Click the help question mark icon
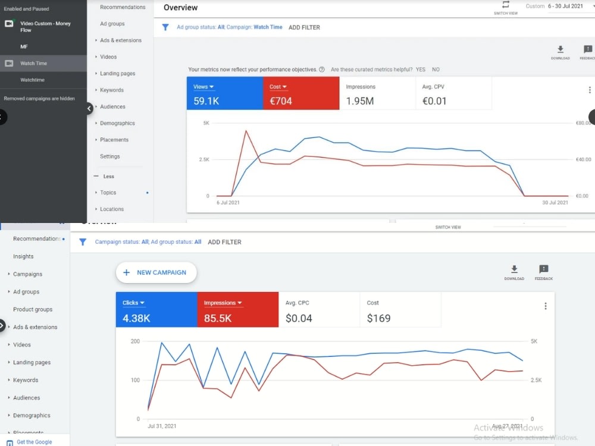The height and width of the screenshot is (446, 595). coord(322,70)
